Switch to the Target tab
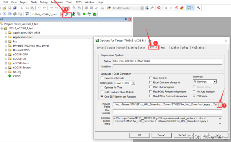Screen dimensions: 231x142 (111, 48)
